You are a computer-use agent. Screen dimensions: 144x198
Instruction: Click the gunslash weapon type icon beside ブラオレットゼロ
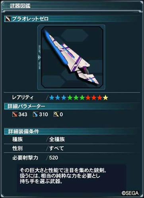pyautogui.click(x=8, y=19)
